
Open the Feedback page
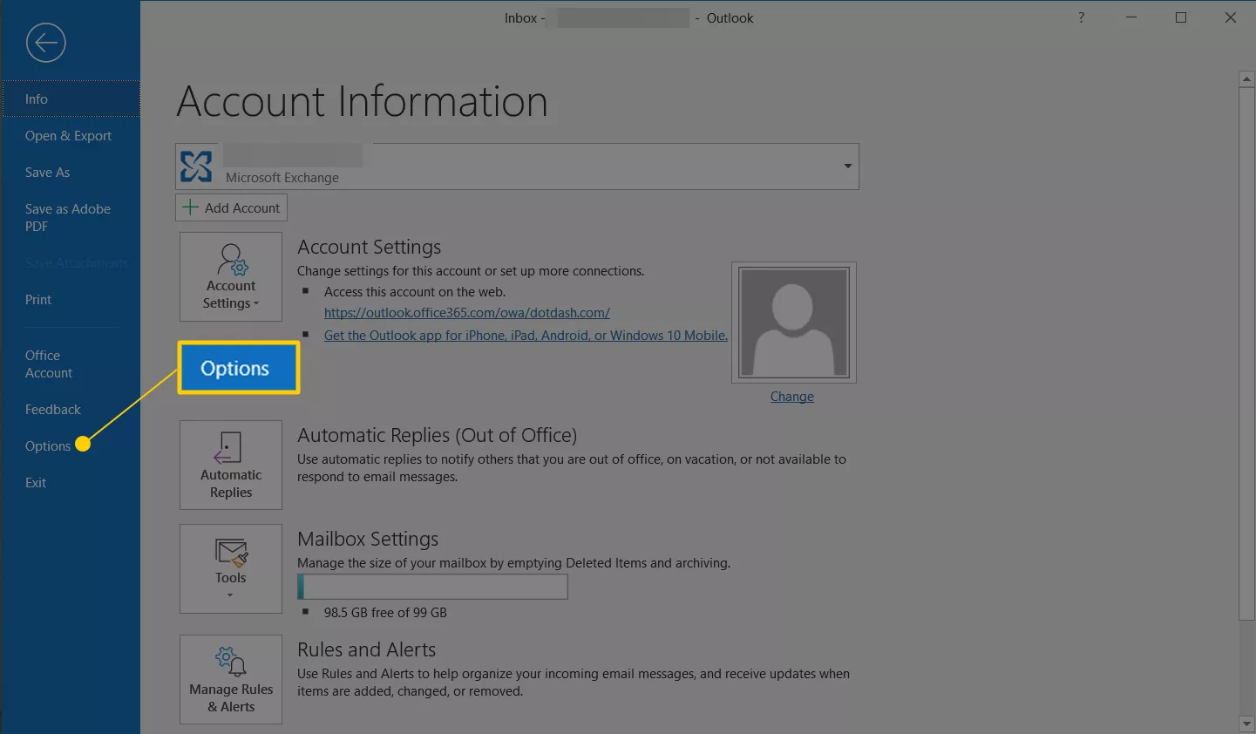[x=52, y=409]
